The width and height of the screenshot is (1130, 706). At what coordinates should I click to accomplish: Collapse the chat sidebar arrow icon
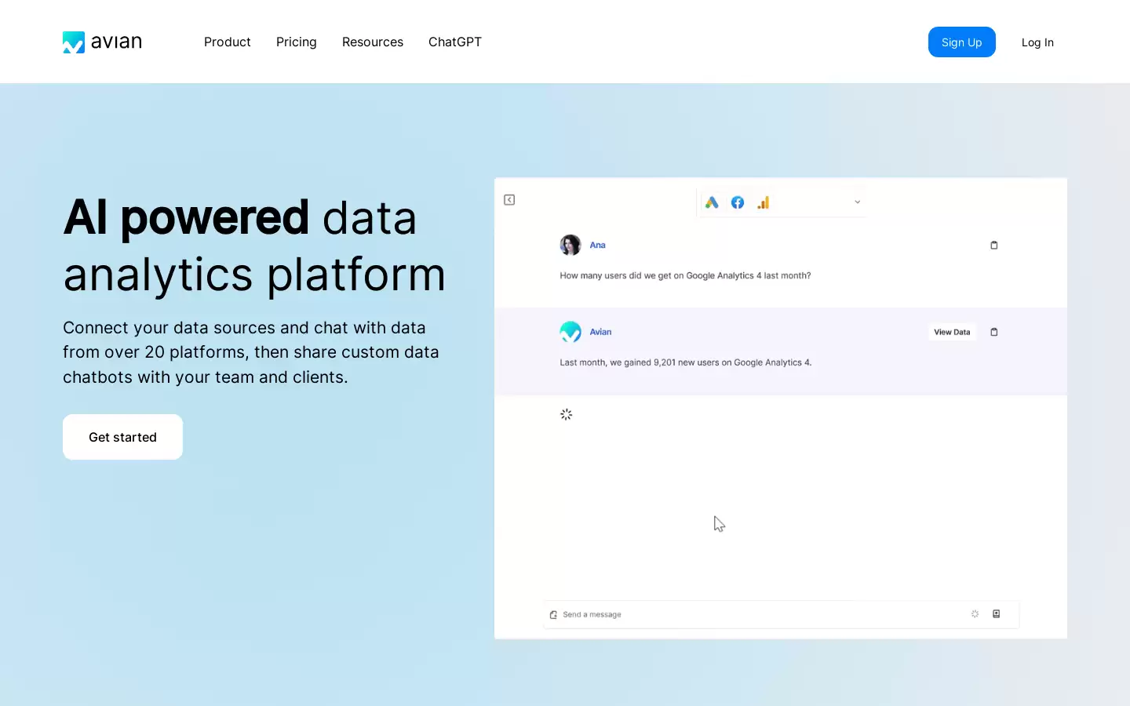coord(509,200)
